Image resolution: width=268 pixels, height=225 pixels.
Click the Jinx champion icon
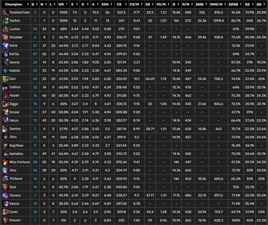coord(5,170)
